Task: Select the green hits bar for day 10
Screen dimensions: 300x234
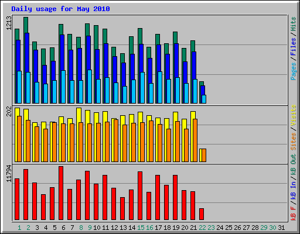Action: click(x=96, y=37)
